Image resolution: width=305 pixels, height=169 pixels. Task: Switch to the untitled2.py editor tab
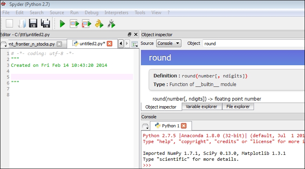tap(92, 44)
